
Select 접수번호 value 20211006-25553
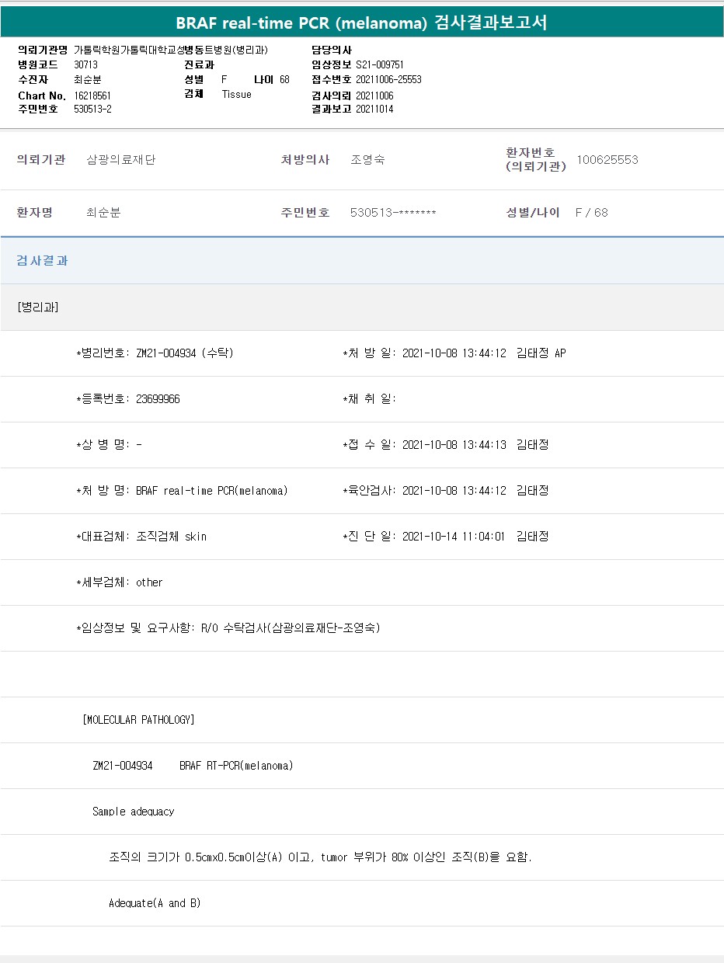tap(388, 79)
